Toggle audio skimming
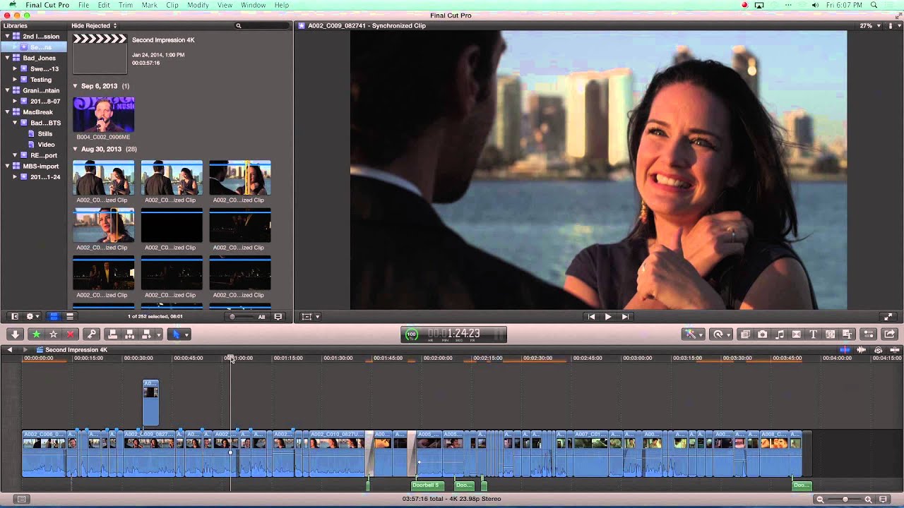904x508 pixels. 862,350
